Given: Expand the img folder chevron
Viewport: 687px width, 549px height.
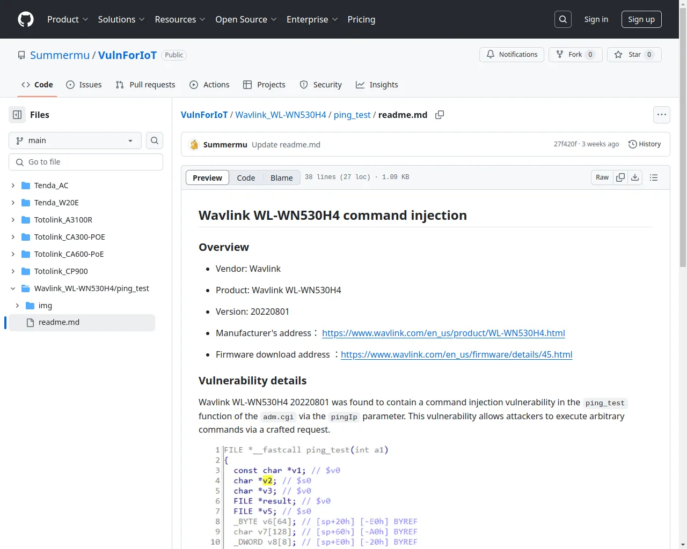Looking at the screenshot, I should (x=17, y=306).
